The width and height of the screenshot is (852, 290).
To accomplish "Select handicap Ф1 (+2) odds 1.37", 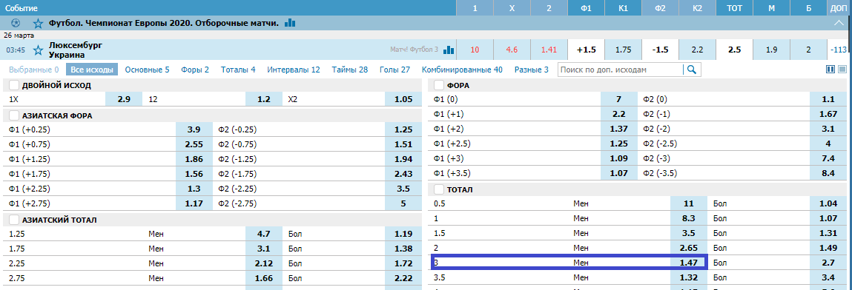I will (619, 129).
